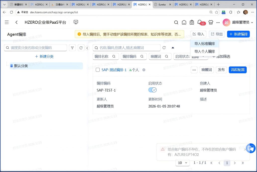The image size is (257, 172).
Task: Click the header search magnifier icon
Action: point(176,22)
